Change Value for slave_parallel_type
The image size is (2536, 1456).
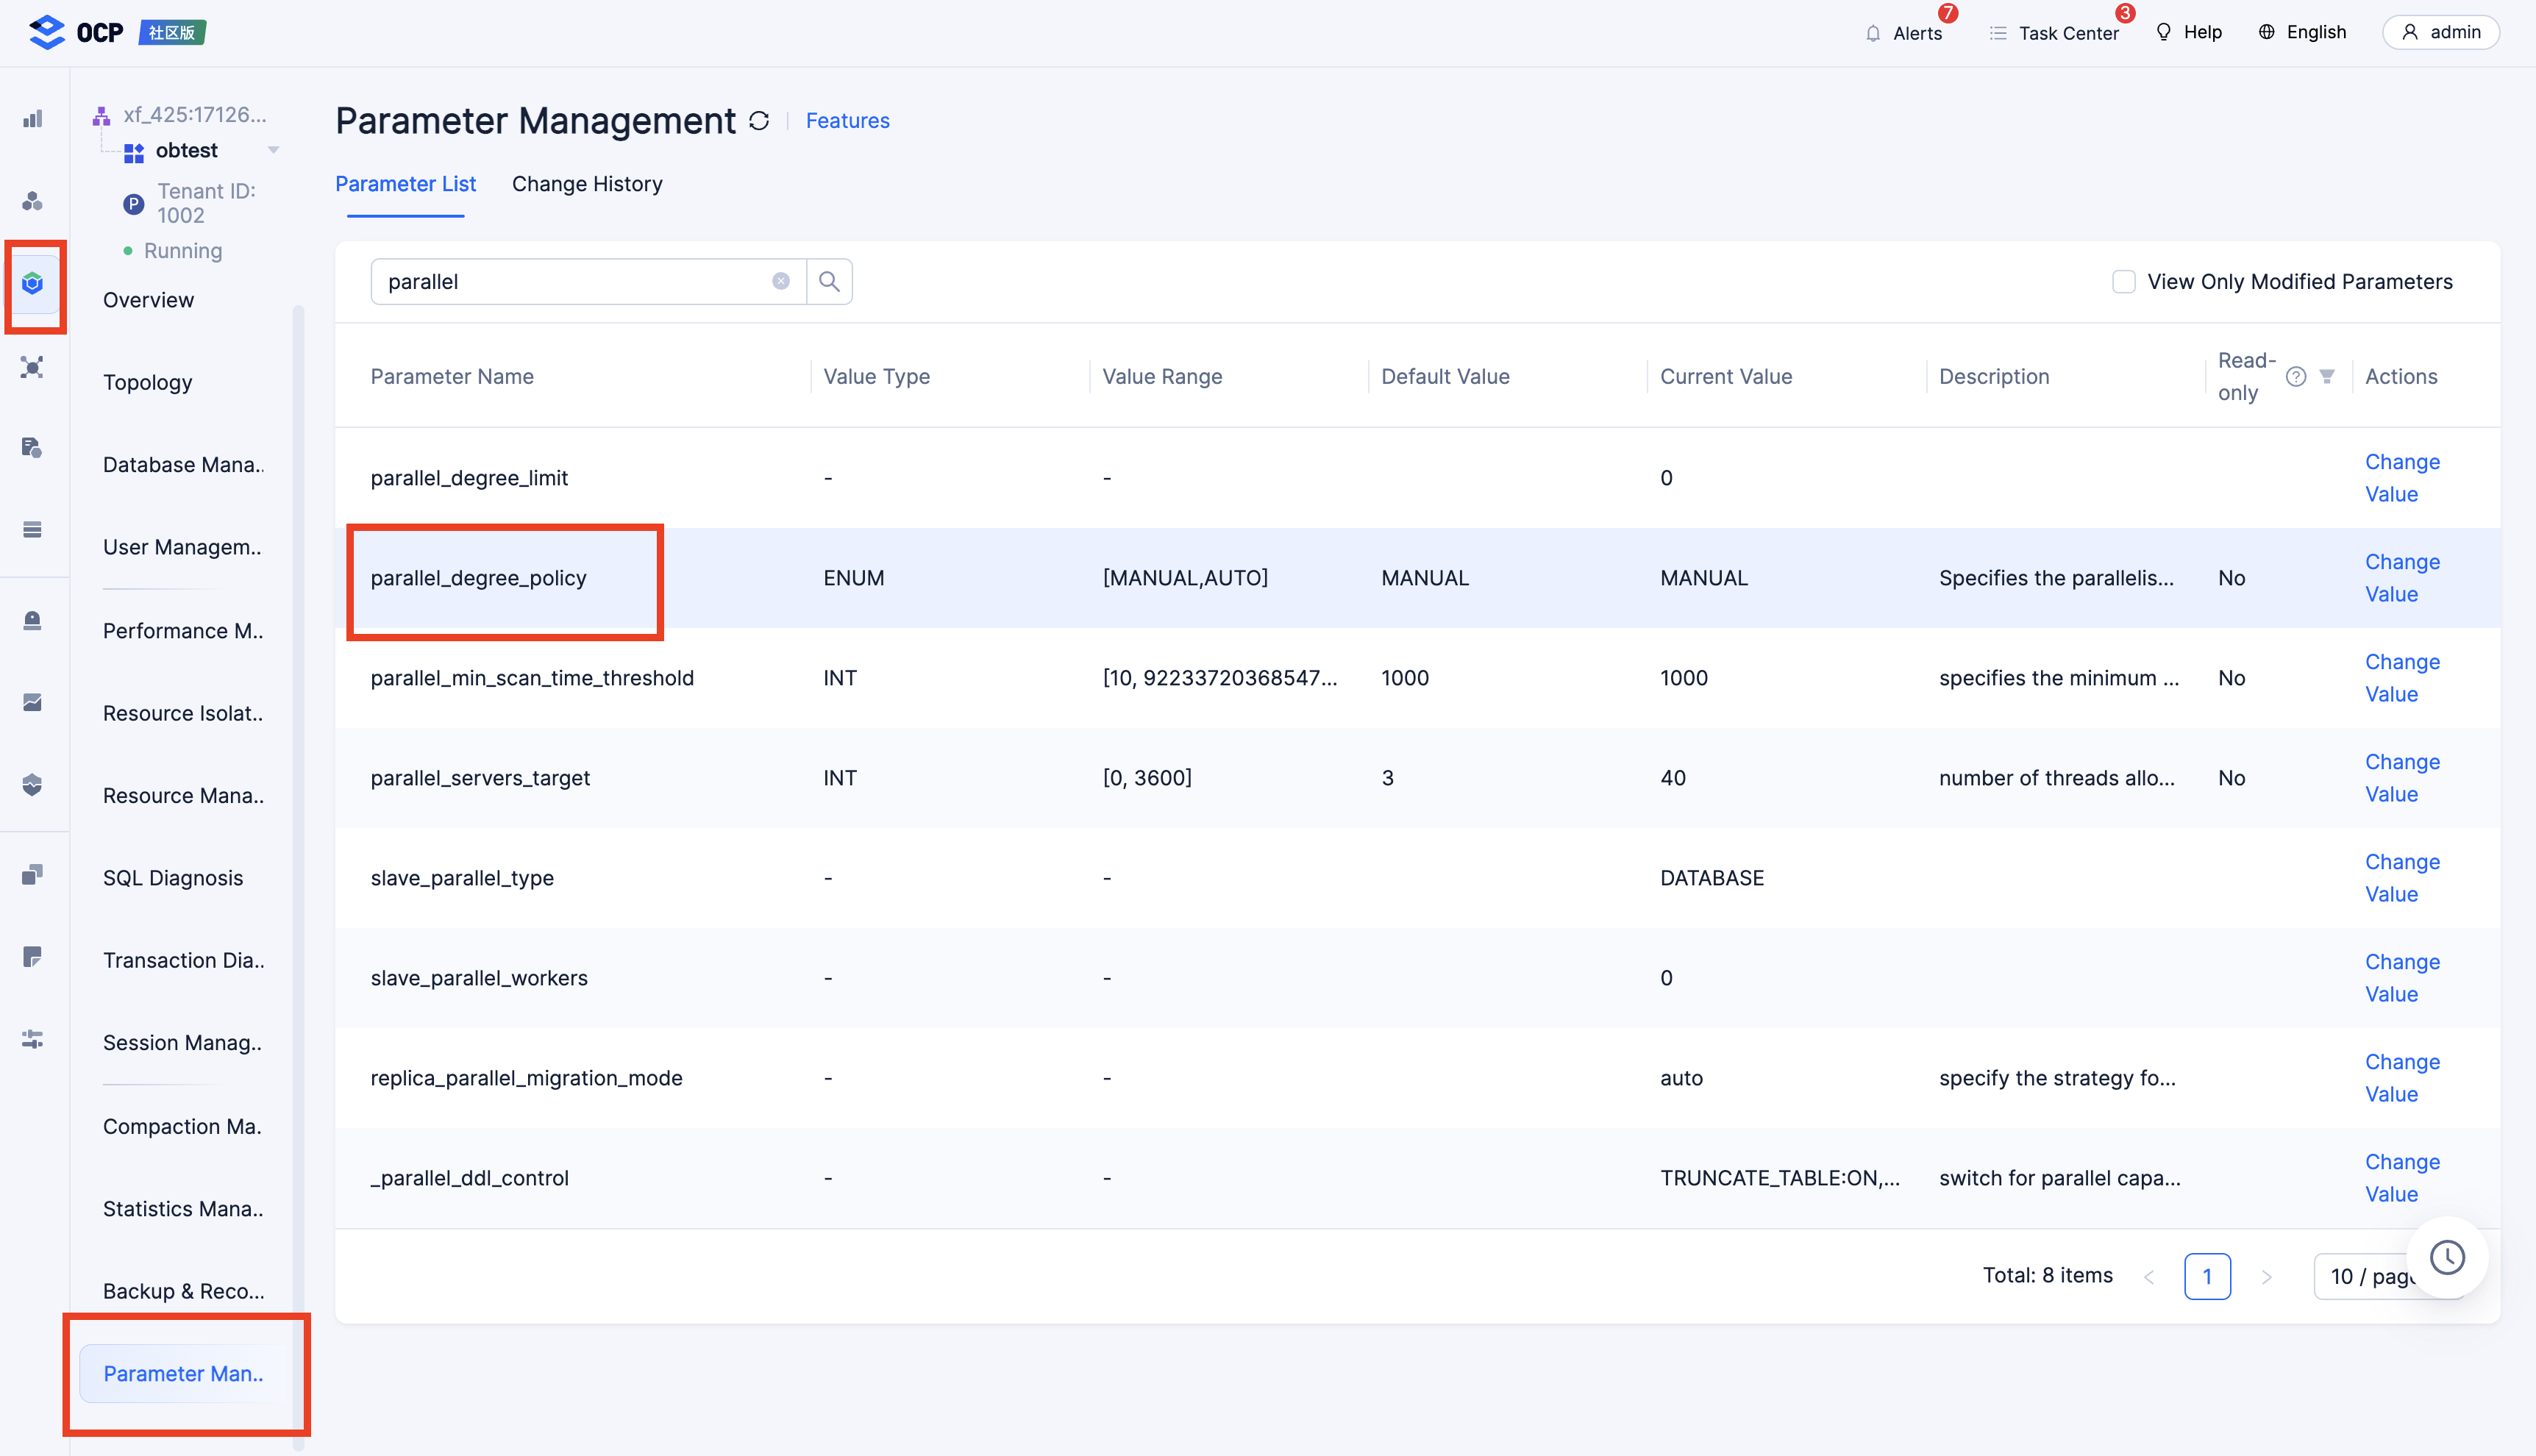point(2402,878)
